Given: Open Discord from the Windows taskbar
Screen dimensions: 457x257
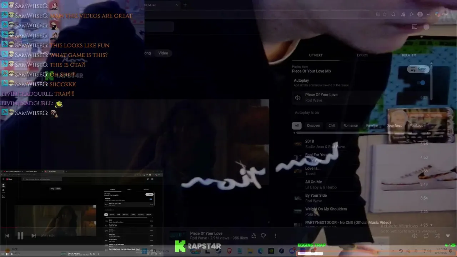Looking at the screenshot, I should (292, 251).
